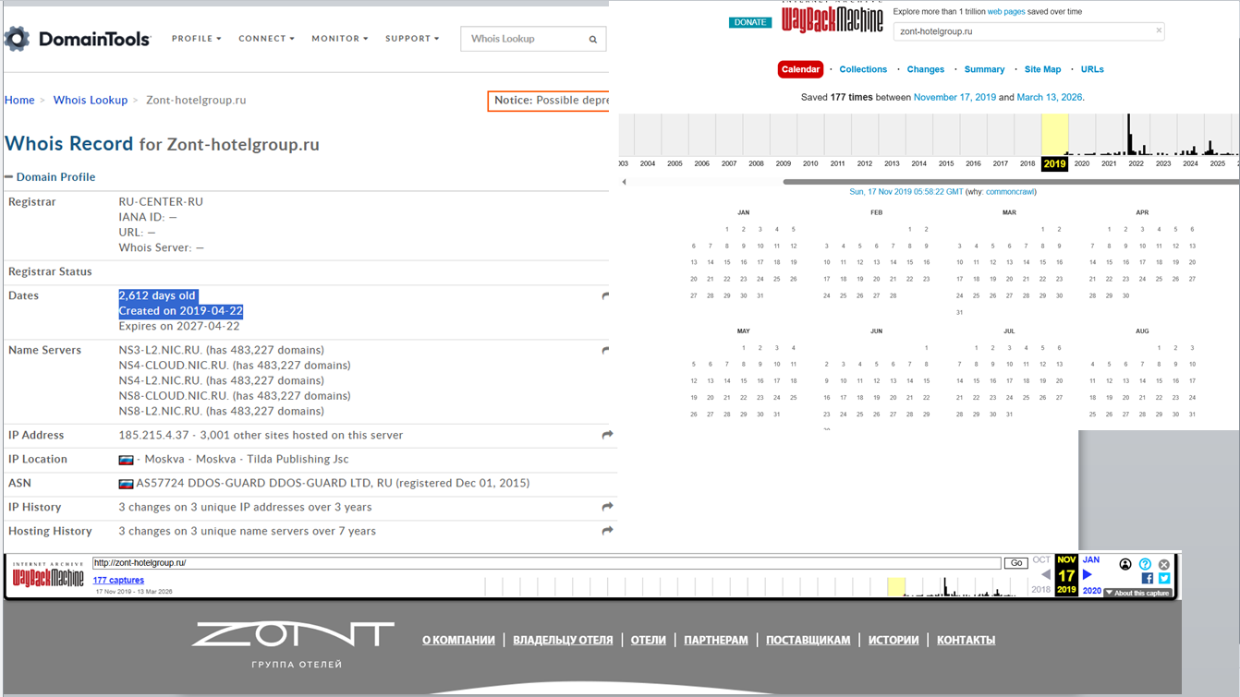Click the ZONT hotel group logo
This screenshot has height=697, width=1240.
(293, 644)
